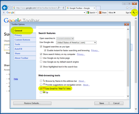The height and width of the screenshot is (114, 139).
Task: Open the 'Open searches in' dropdown
Action: click(x=65, y=38)
